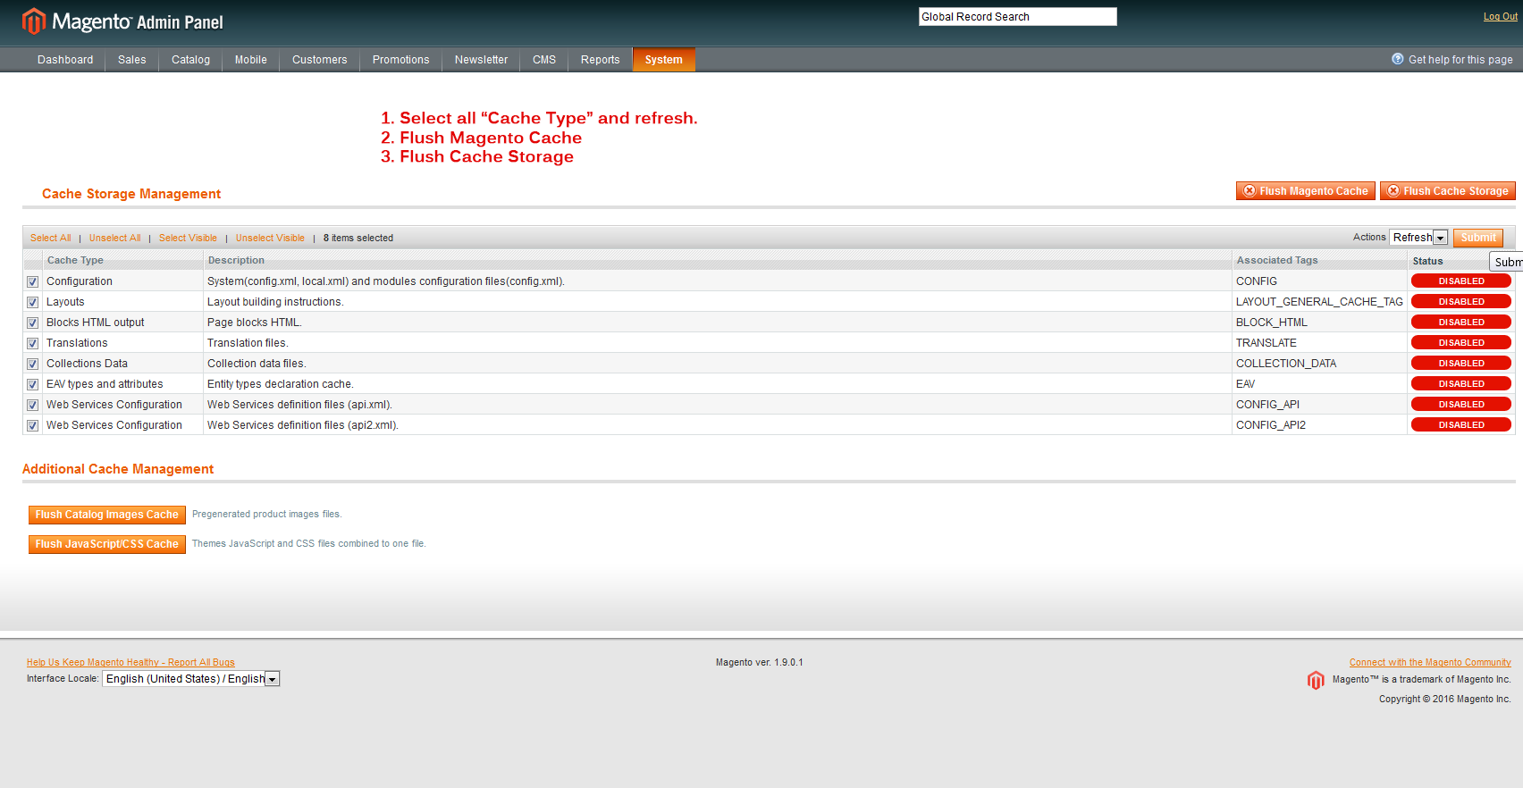Image resolution: width=1523 pixels, height=788 pixels.
Task: Click 'Entity types declaration cache.' description
Action: coord(281,384)
